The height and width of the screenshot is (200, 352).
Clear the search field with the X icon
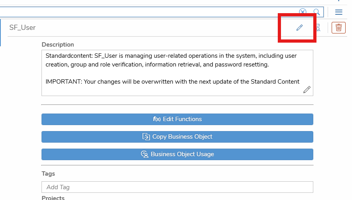(303, 12)
